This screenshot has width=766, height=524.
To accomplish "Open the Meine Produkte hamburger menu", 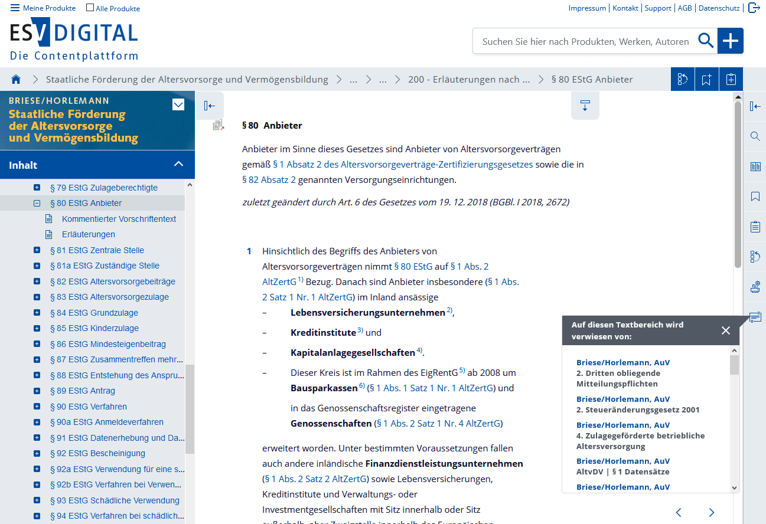I will (43, 8).
